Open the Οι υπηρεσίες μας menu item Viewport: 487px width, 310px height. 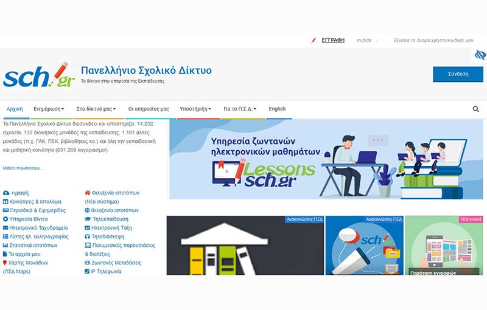(x=149, y=109)
